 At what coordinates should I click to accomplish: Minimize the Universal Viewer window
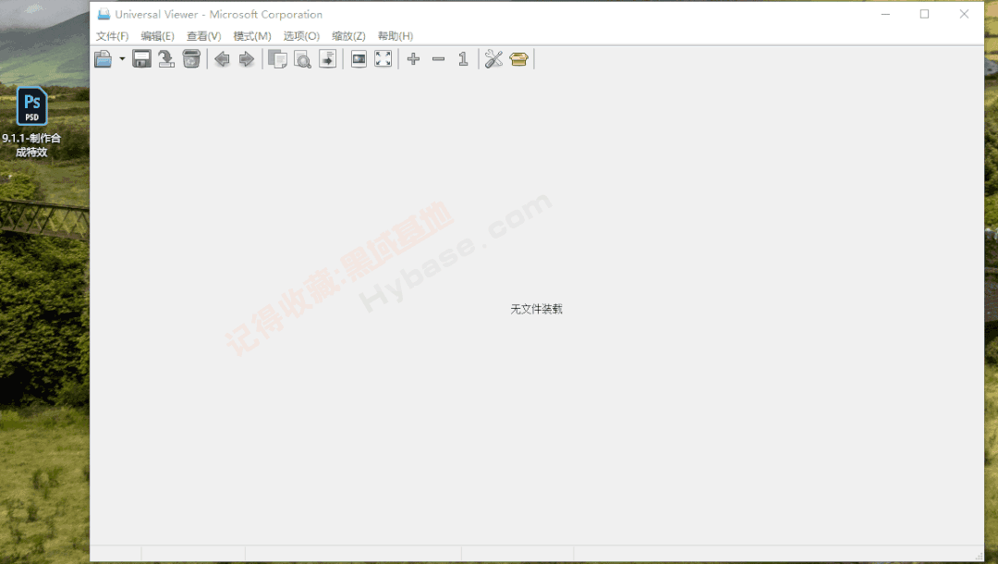pyautogui.click(x=885, y=14)
